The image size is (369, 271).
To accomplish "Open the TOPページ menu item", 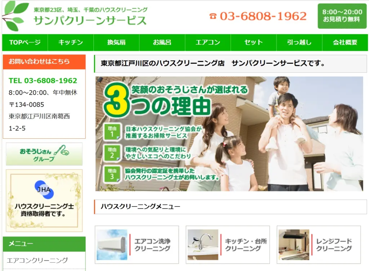I will [25, 43].
